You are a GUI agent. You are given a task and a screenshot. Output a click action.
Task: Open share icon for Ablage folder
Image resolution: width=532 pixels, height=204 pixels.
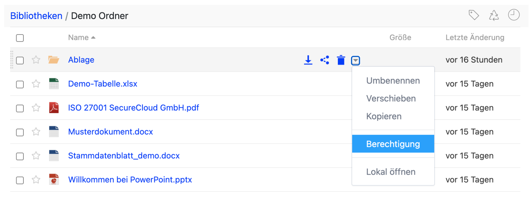[x=325, y=60]
